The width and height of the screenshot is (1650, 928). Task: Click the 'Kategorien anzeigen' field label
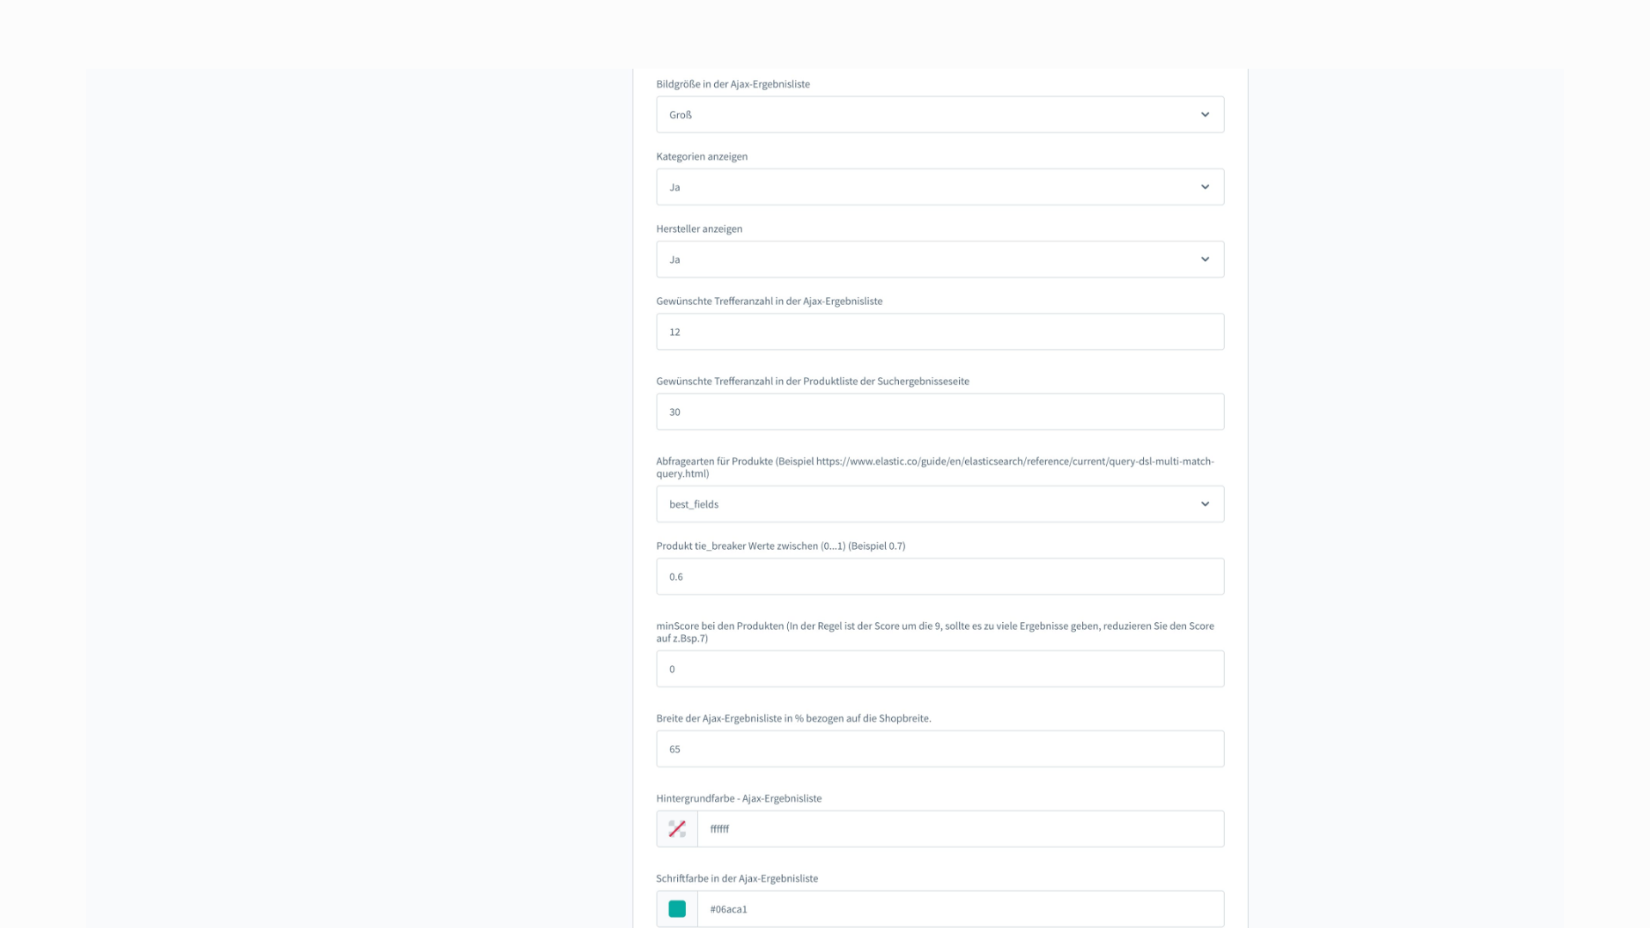coord(701,156)
